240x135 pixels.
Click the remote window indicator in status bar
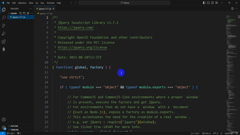coord(3,133)
